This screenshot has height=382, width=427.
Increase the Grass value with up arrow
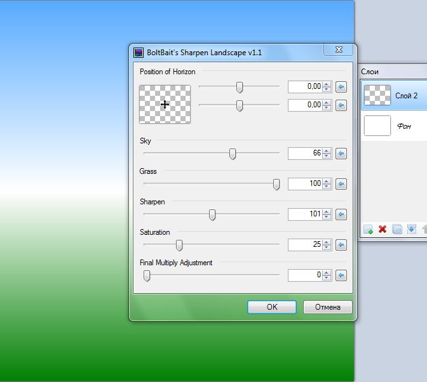click(x=327, y=181)
